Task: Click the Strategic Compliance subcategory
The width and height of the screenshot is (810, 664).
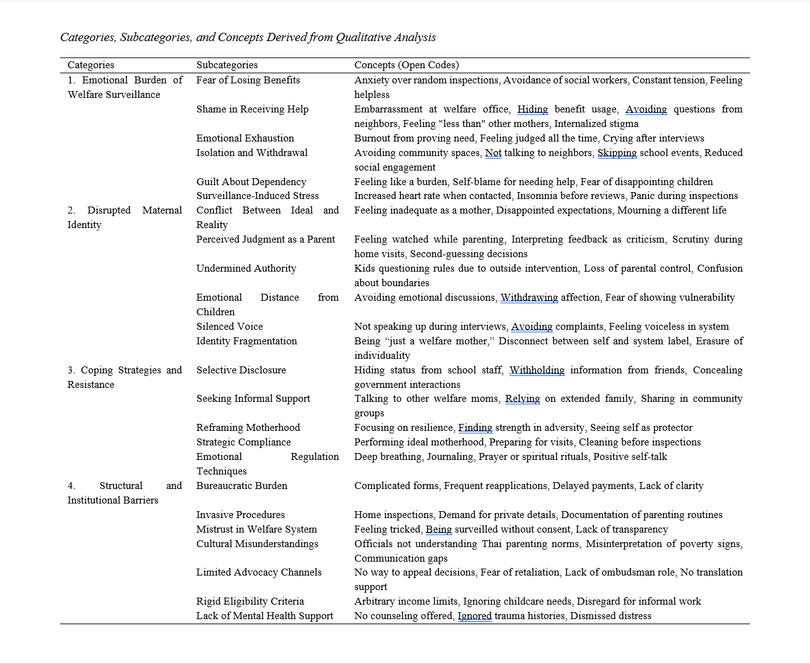Action: click(x=243, y=442)
